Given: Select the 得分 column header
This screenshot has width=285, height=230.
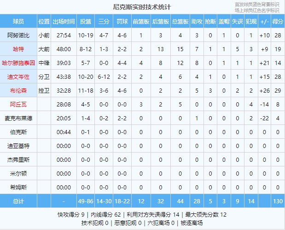Looking at the screenshot, I should tap(278, 21).
